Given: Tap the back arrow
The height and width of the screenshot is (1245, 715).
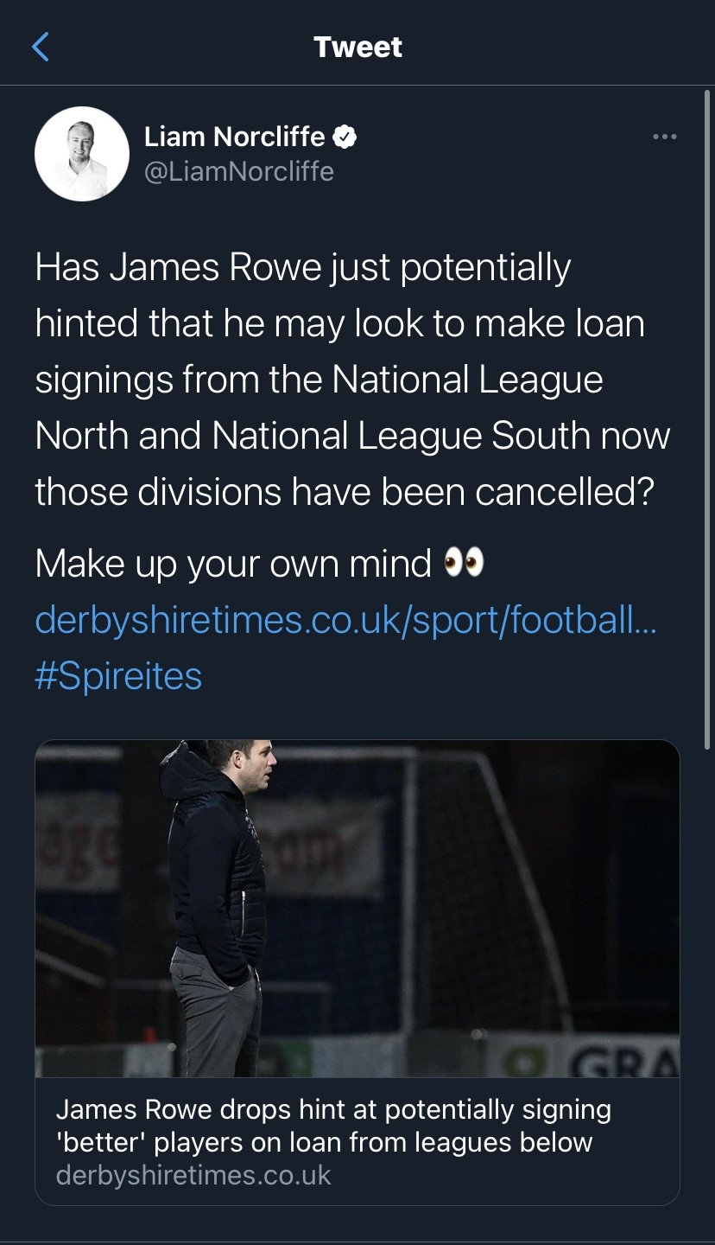Looking at the screenshot, I should pos(41,47).
